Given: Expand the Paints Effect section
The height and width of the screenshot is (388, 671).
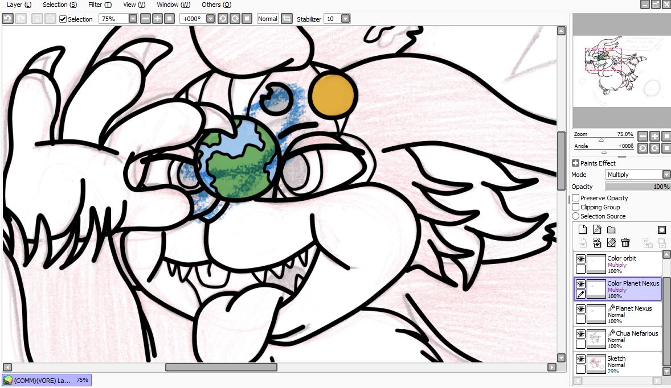Looking at the screenshot, I should (575, 163).
